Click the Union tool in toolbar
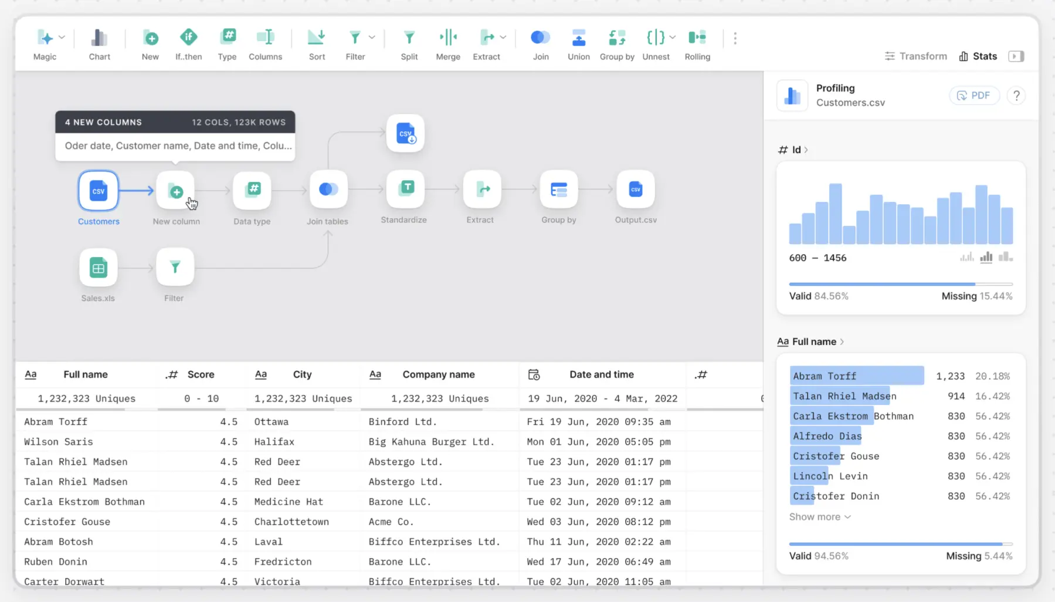The width and height of the screenshot is (1055, 602). [578, 38]
